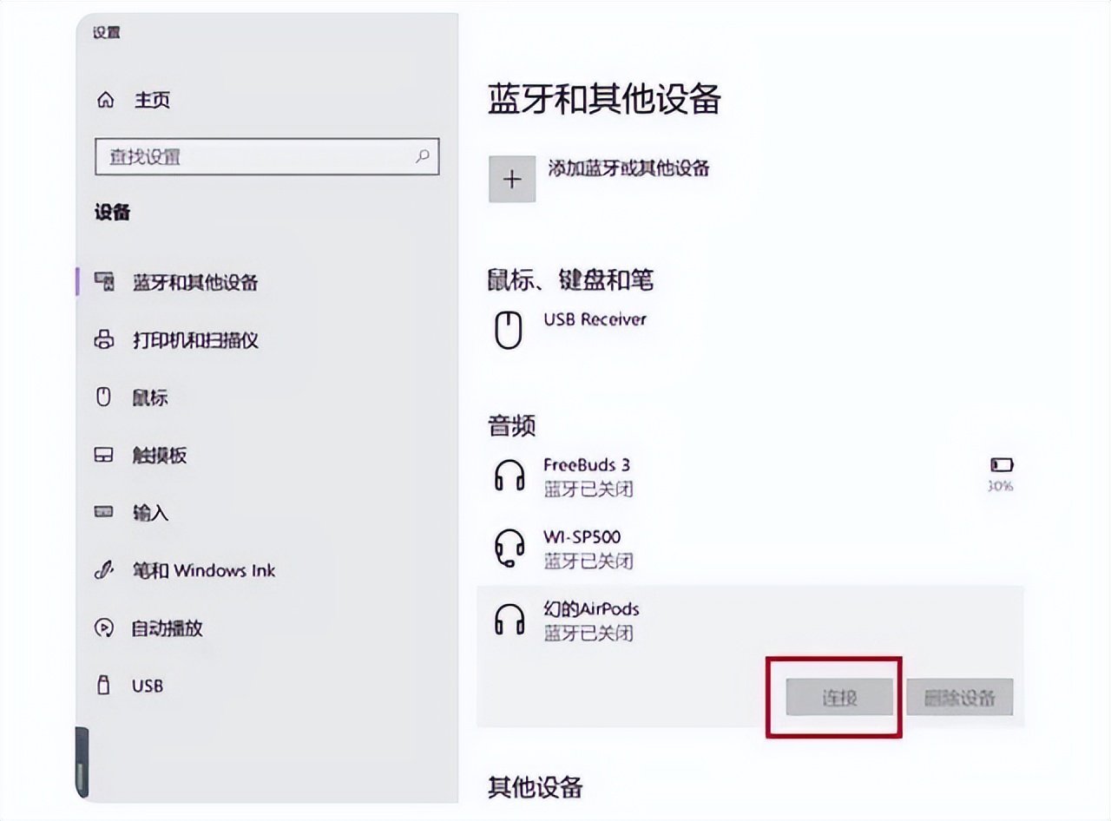1111x821 pixels.
Task: Open 触摸板 settings page
Action: coord(159,456)
